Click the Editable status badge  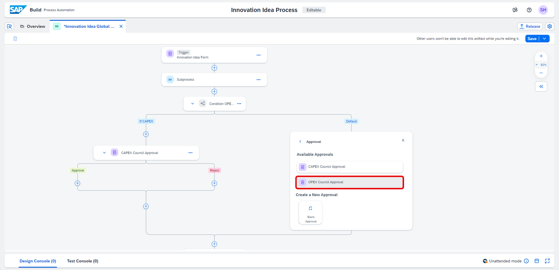[314, 10]
